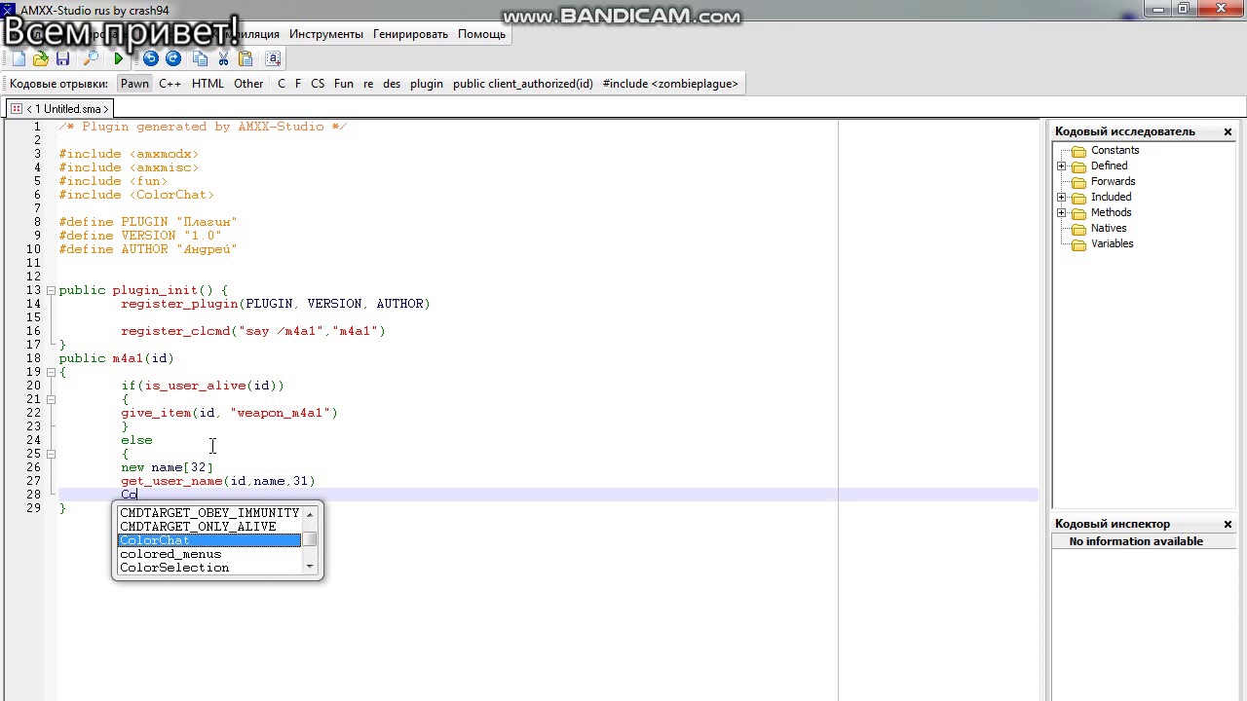Select the C++ snippets language
Viewport: 1247px width, 701px height.
pyautogui.click(x=170, y=84)
